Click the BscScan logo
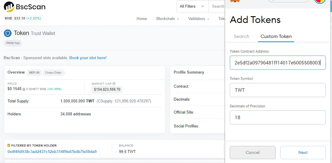Viewport: 332px width, 163px height. click(25, 7)
